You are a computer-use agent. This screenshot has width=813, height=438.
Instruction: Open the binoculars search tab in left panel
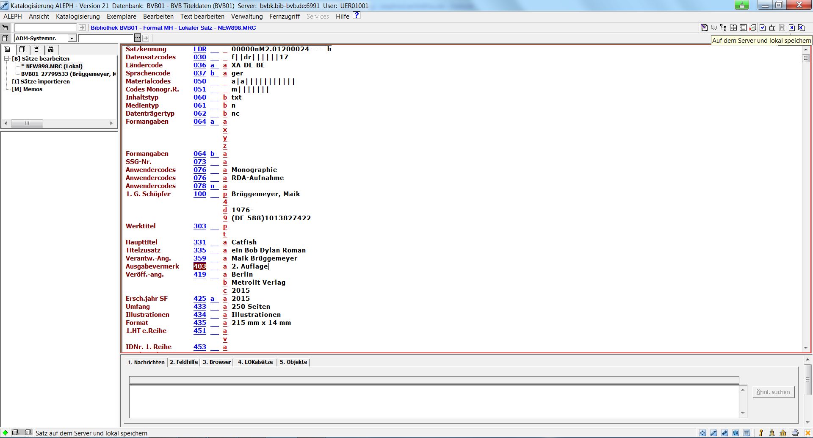click(51, 49)
